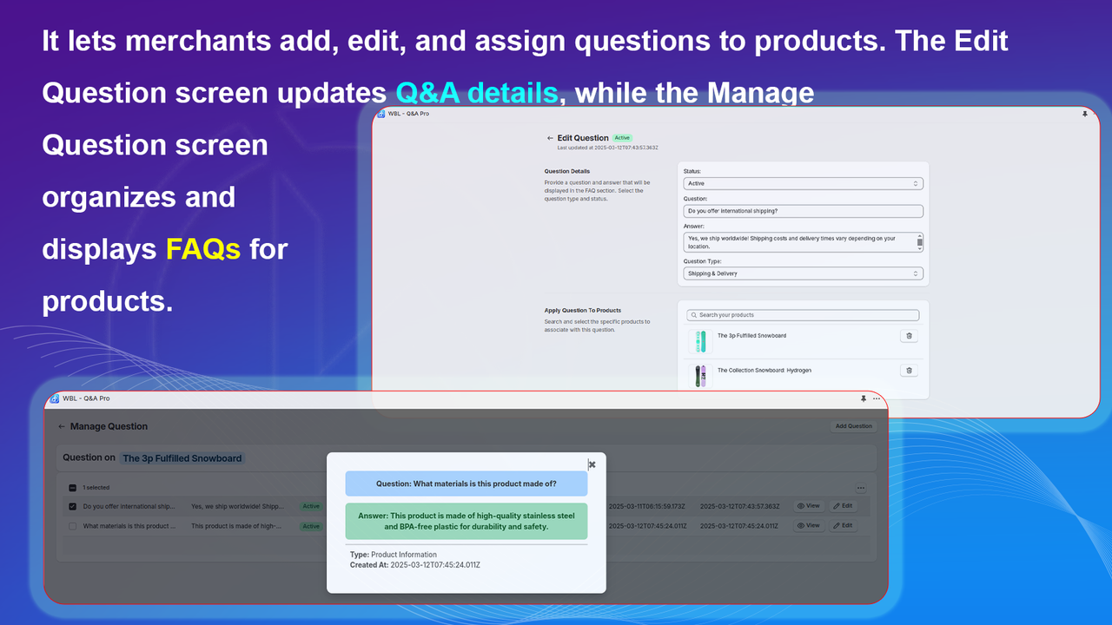Delete The 3p Fulfilled Snowboard from products
This screenshot has height=625, width=1112.
point(909,336)
